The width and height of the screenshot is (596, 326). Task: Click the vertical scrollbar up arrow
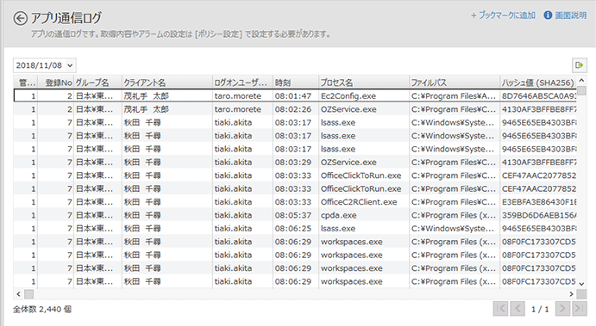click(x=581, y=80)
